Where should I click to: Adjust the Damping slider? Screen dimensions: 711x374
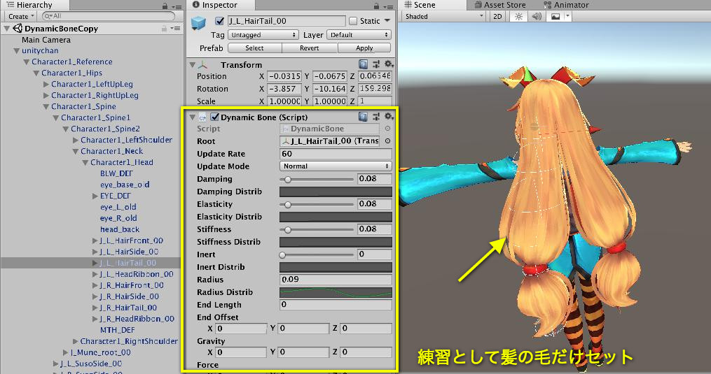317,180
